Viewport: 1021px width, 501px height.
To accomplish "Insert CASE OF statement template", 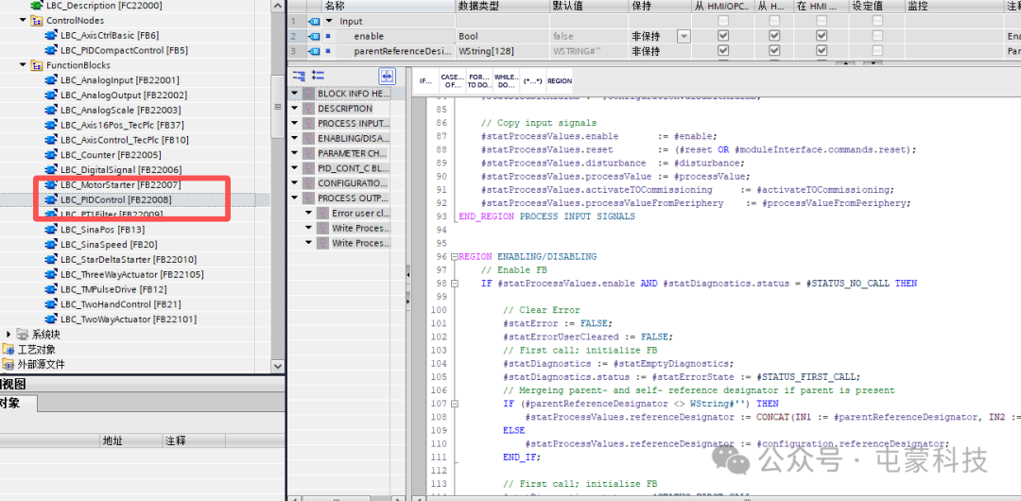I will [452, 81].
